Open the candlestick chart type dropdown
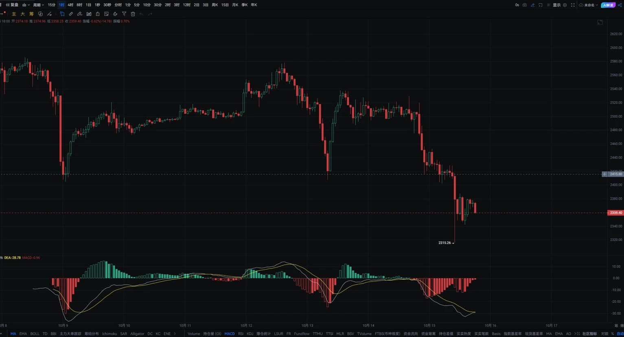This screenshot has height=337, width=624. [x=26, y=5]
